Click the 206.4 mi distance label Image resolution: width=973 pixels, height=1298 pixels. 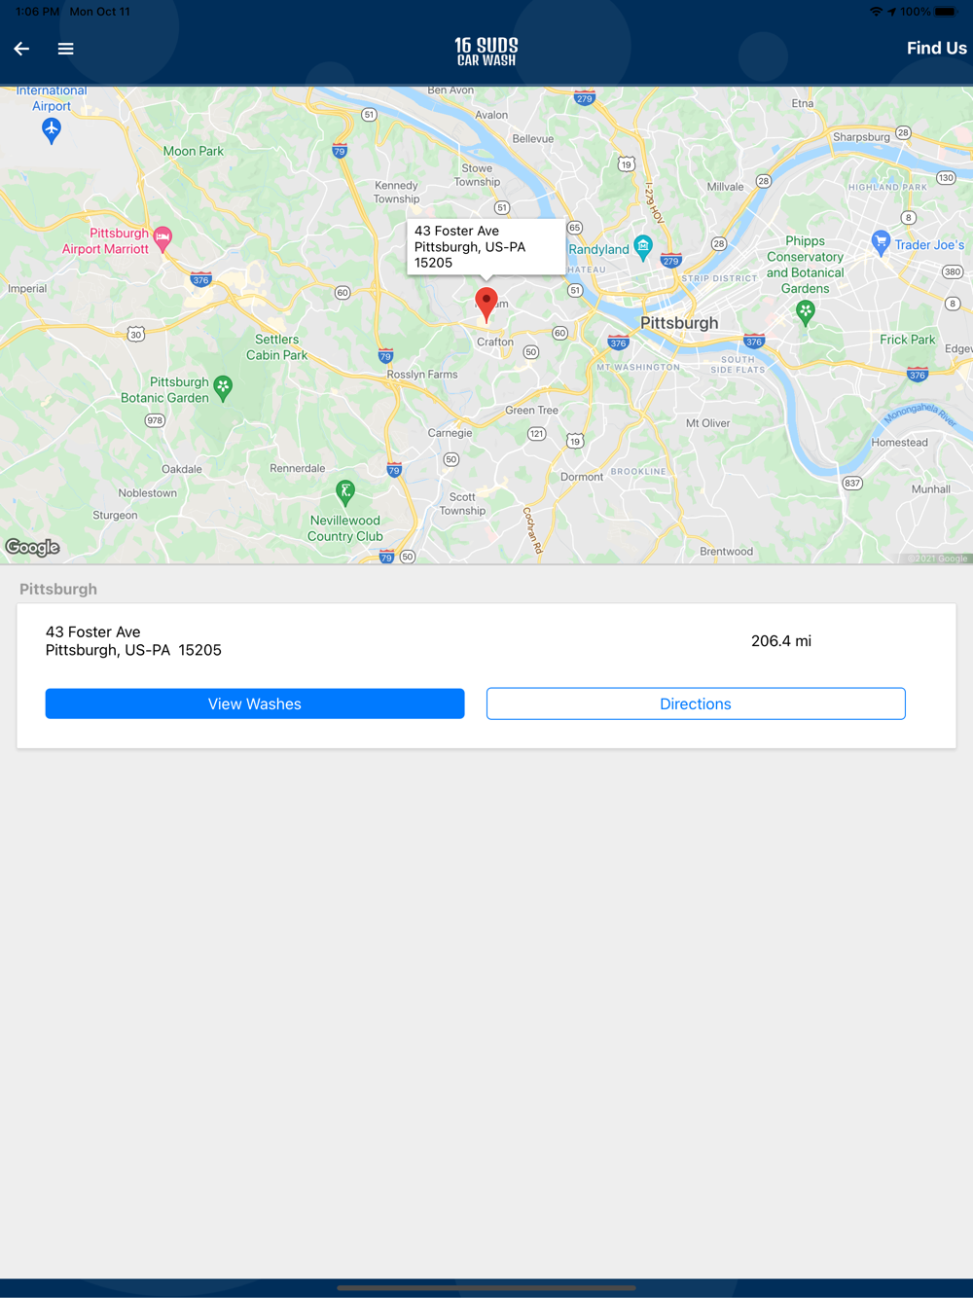tap(781, 641)
